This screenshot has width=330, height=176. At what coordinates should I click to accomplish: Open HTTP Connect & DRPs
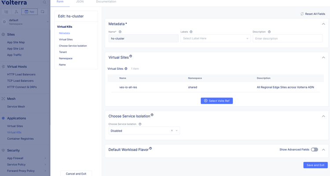[22, 87]
